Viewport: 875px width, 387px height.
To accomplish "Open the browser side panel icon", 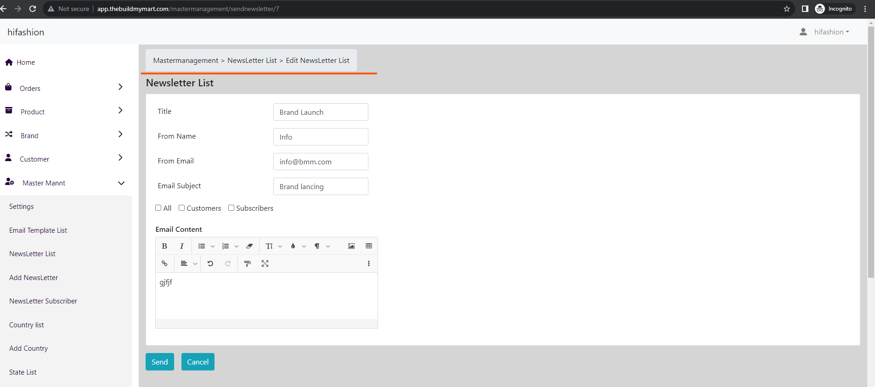I will (805, 9).
